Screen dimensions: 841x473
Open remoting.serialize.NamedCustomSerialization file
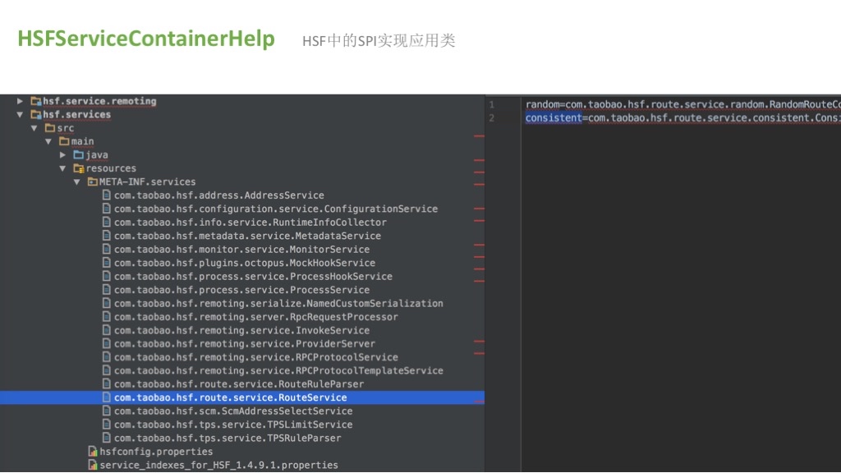[278, 303]
